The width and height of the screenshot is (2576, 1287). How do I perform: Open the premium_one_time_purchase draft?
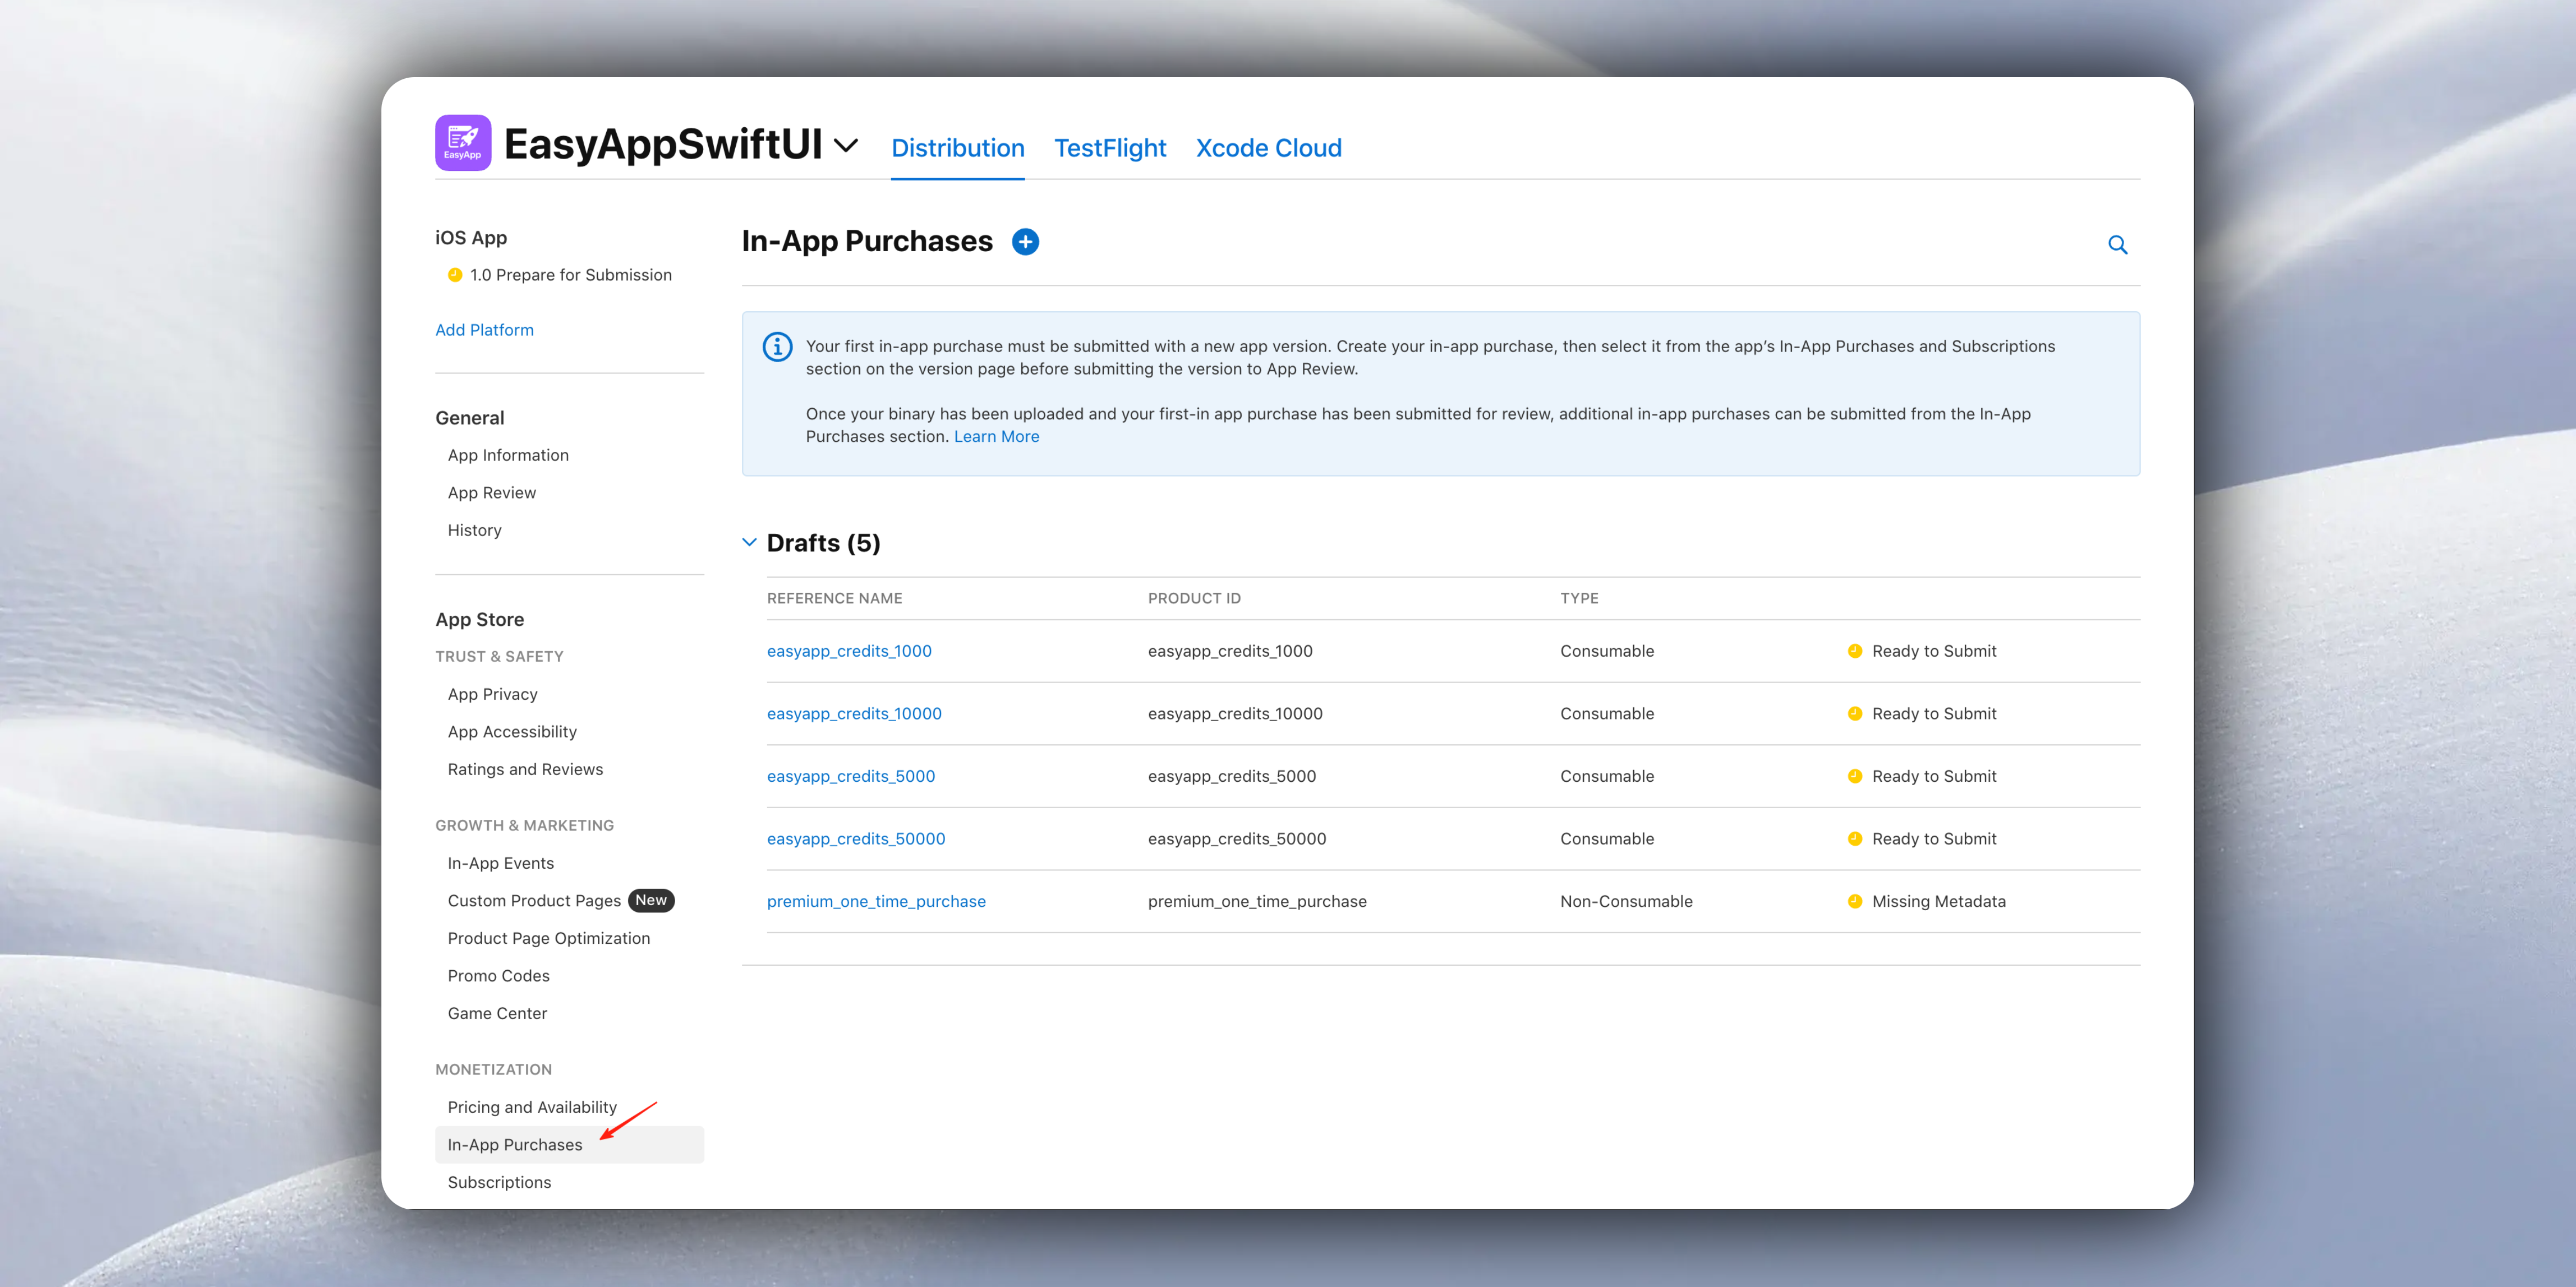point(876,901)
